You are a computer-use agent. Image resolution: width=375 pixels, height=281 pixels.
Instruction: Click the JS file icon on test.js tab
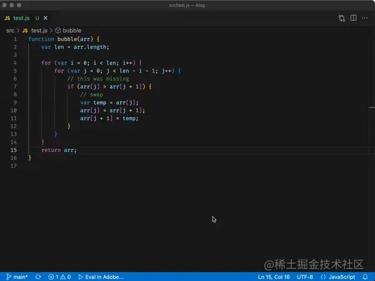tap(7, 18)
